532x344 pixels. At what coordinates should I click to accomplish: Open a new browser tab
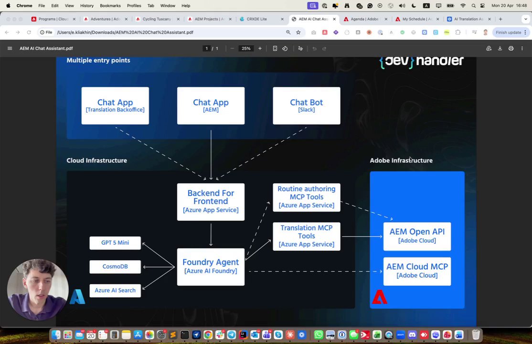(x=500, y=19)
